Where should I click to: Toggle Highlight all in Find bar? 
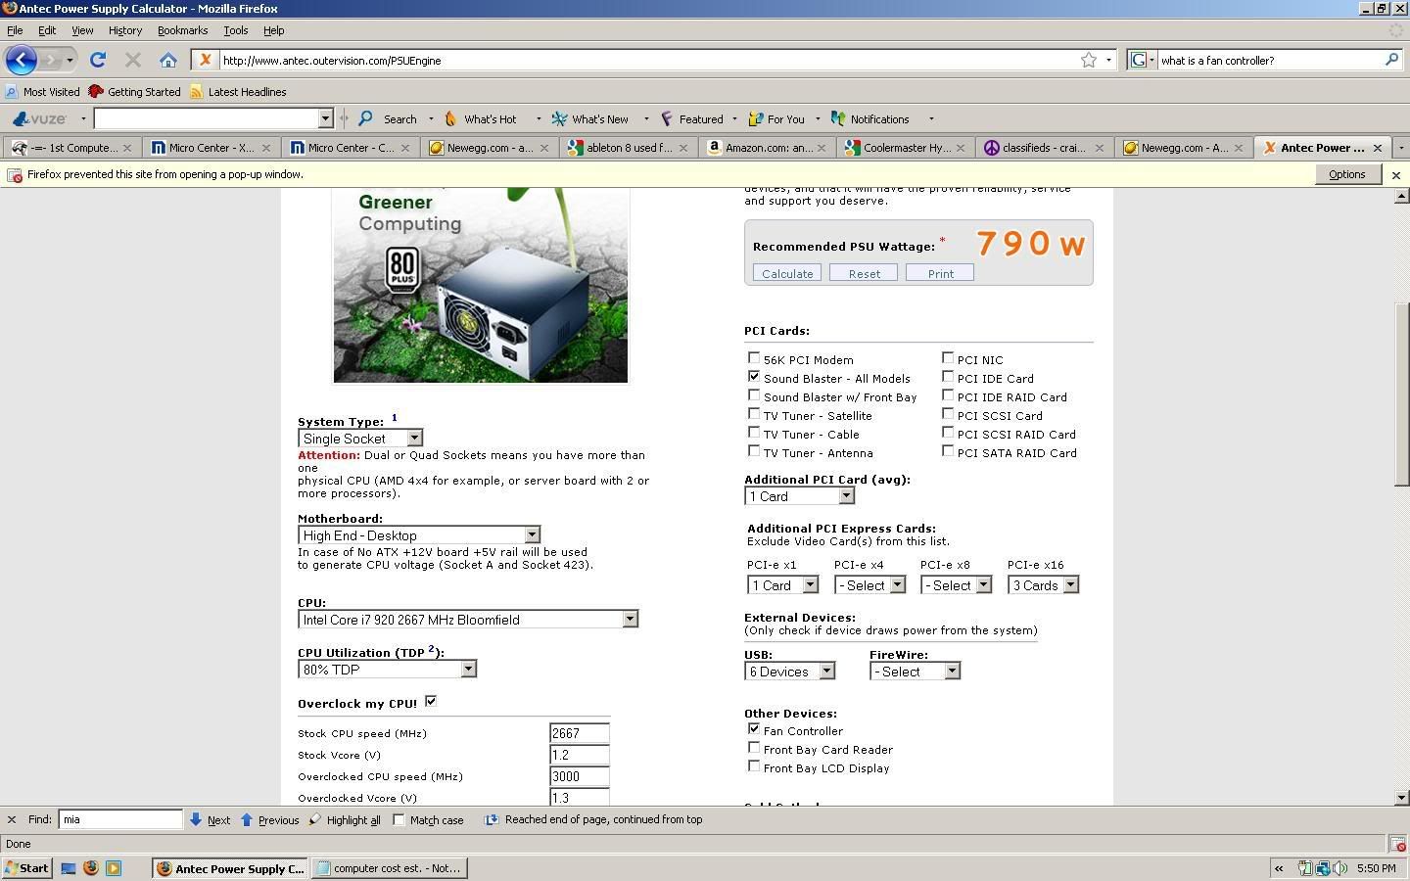point(345,819)
